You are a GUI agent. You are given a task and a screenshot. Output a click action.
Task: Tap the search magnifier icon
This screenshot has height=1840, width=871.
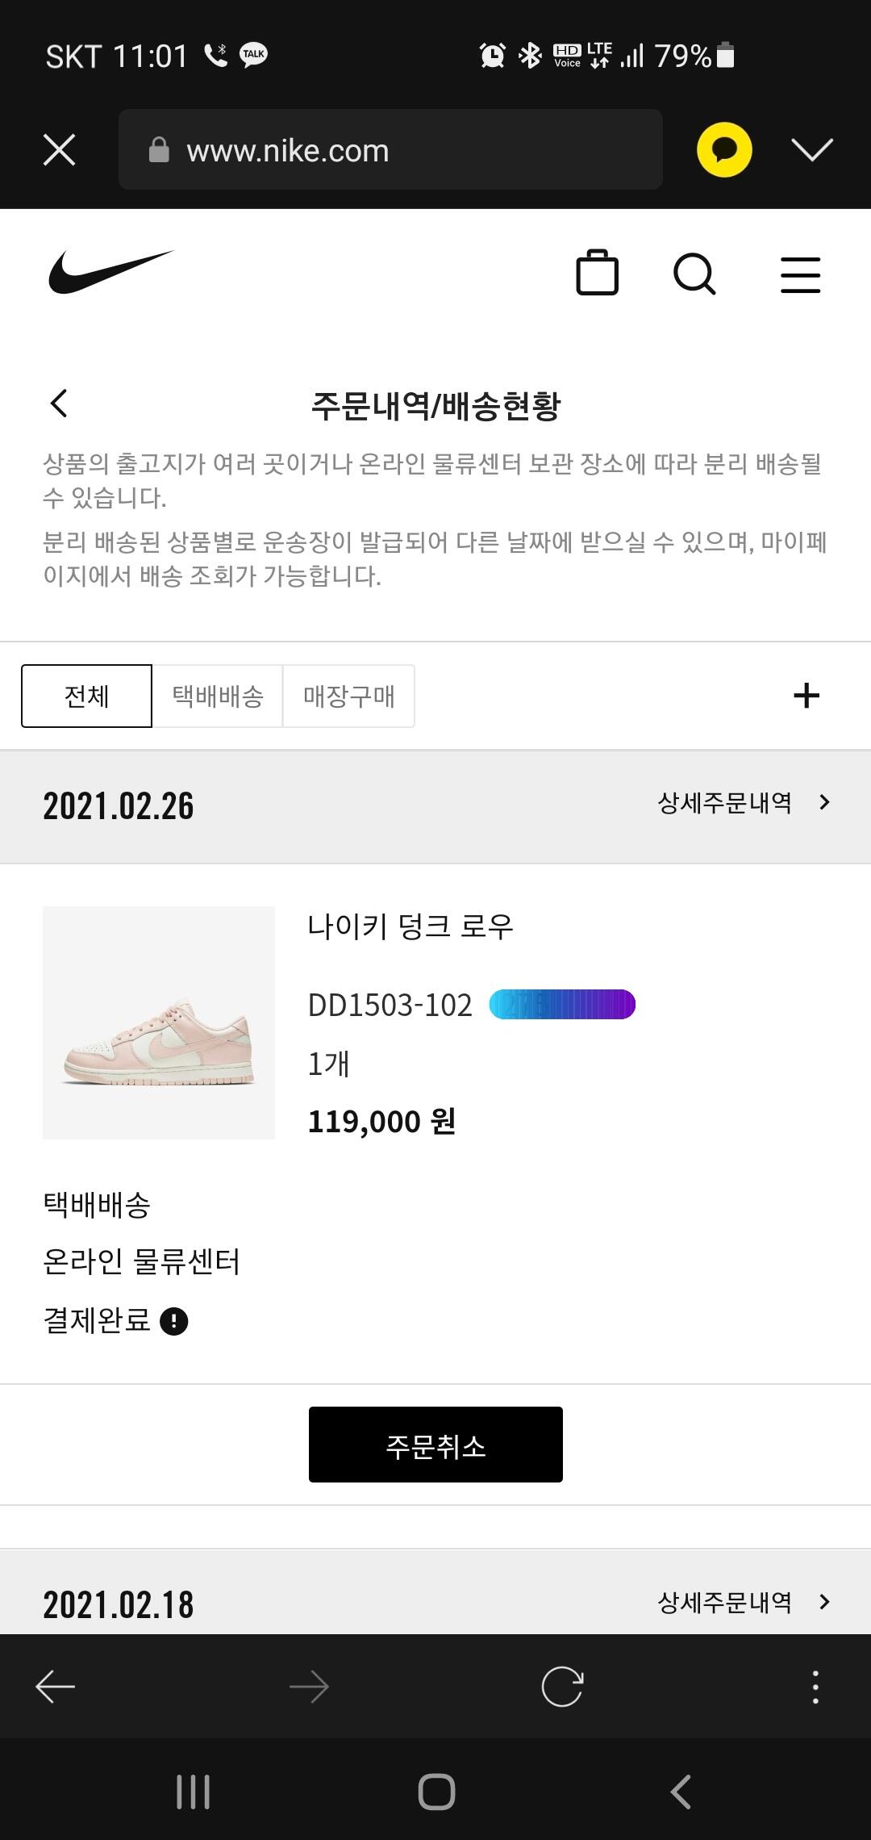[x=694, y=274]
